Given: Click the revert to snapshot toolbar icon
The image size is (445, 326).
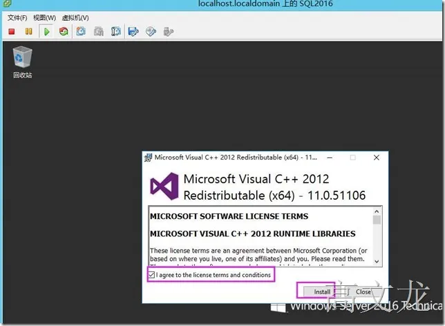Looking at the screenshot, I should [x=99, y=31].
